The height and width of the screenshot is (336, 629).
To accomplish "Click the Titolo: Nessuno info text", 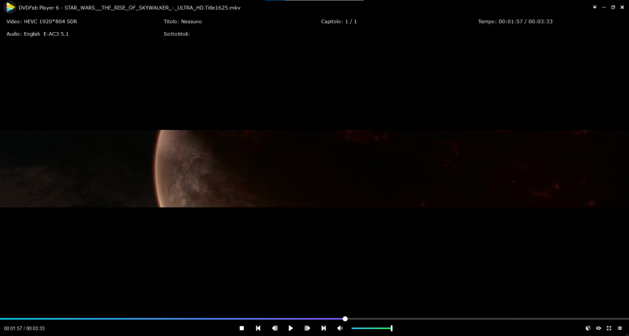I will (183, 22).
